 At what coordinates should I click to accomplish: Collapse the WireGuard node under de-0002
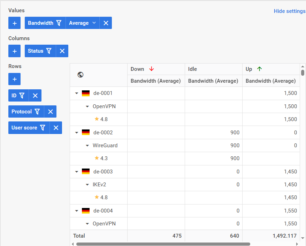pyautogui.click(x=87, y=145)
